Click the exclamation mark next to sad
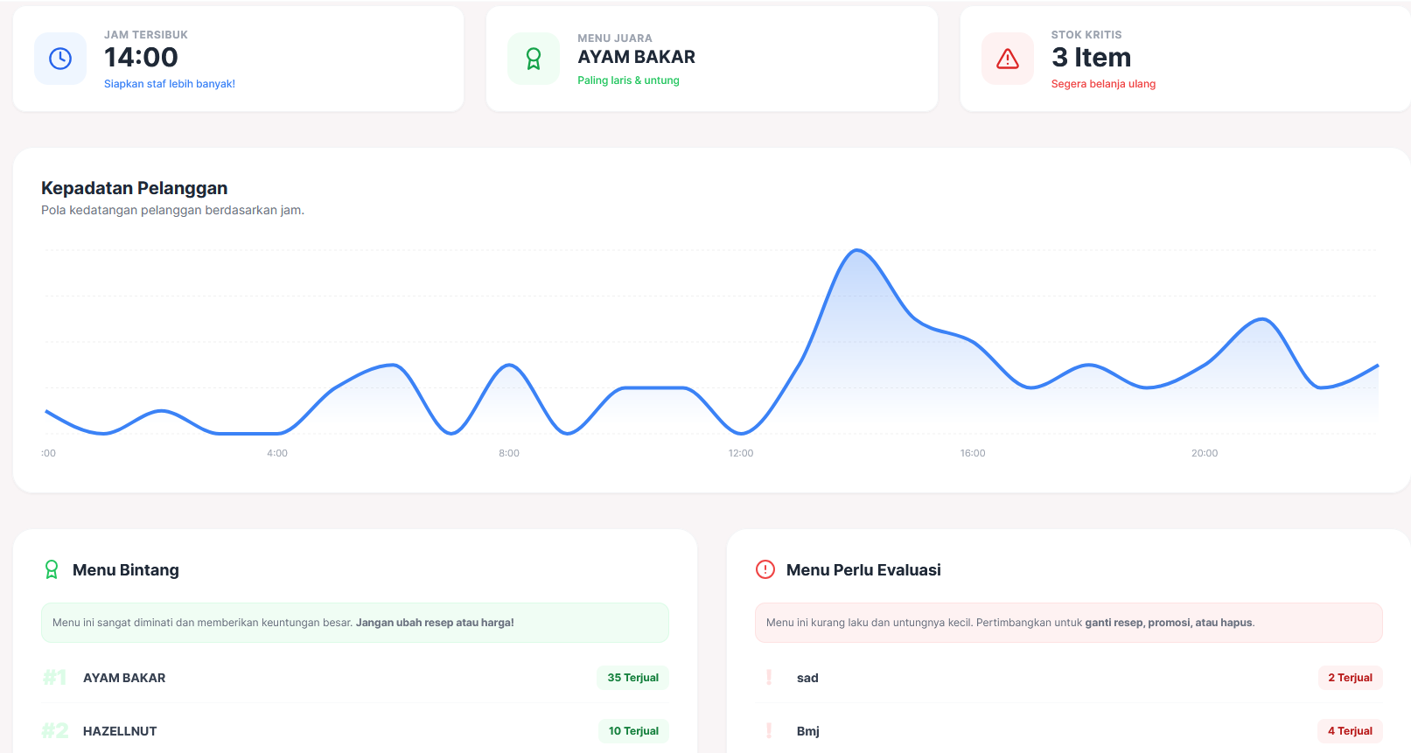Image resolution: width=1411 pixels, height=753 pixels. pos(769,678)
